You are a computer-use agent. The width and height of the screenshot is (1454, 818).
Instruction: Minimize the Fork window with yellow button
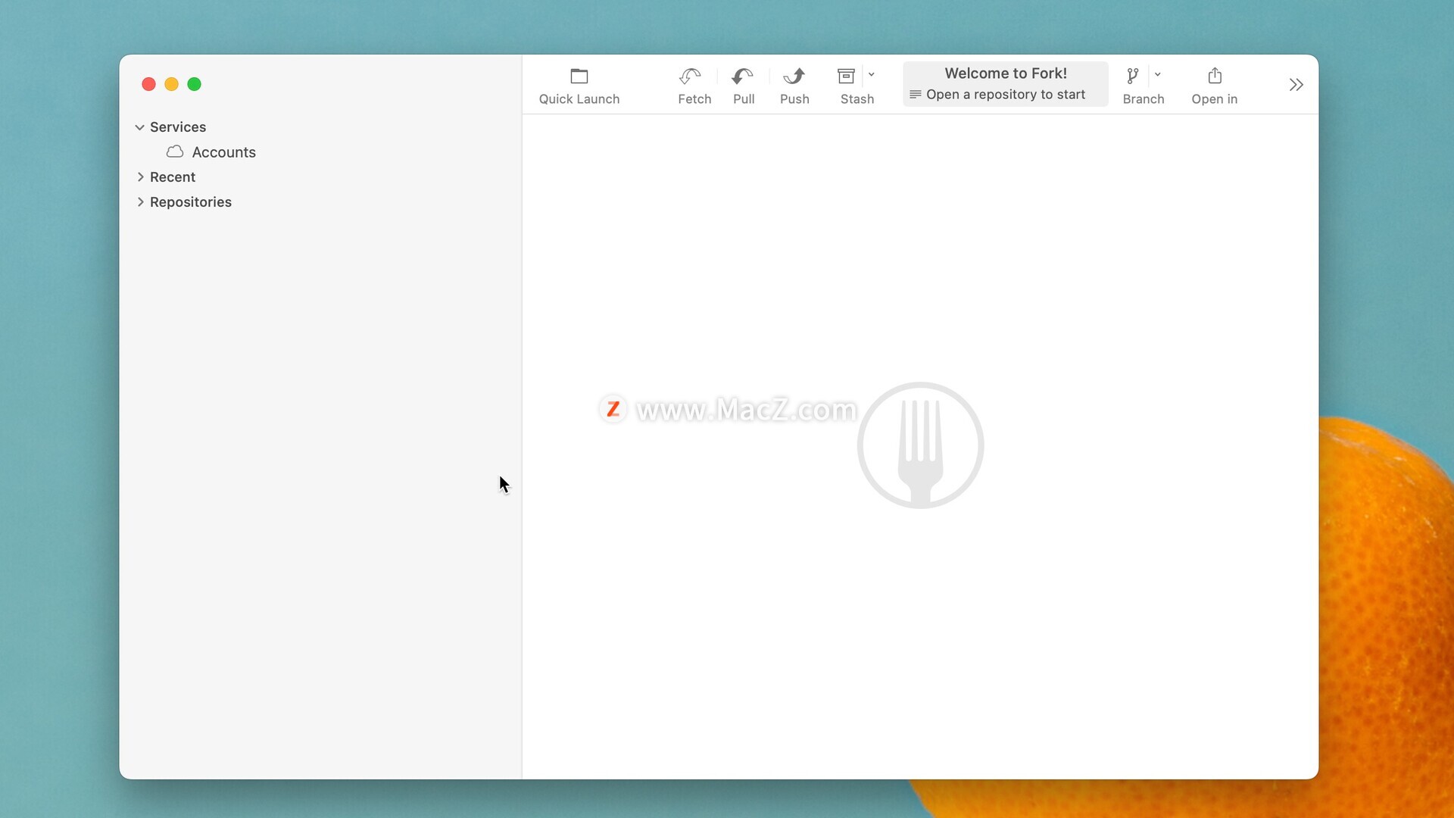point(171,84)
